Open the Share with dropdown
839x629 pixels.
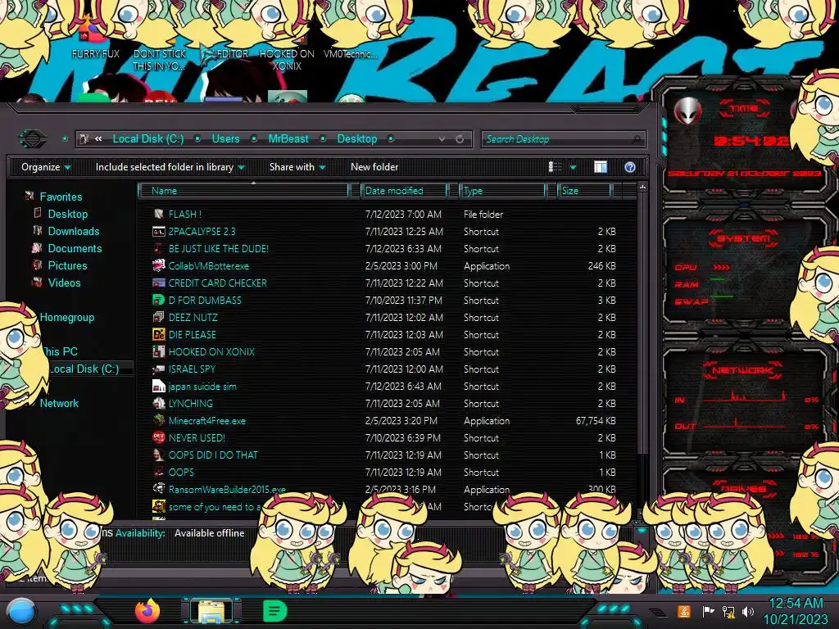coord(297,167)
